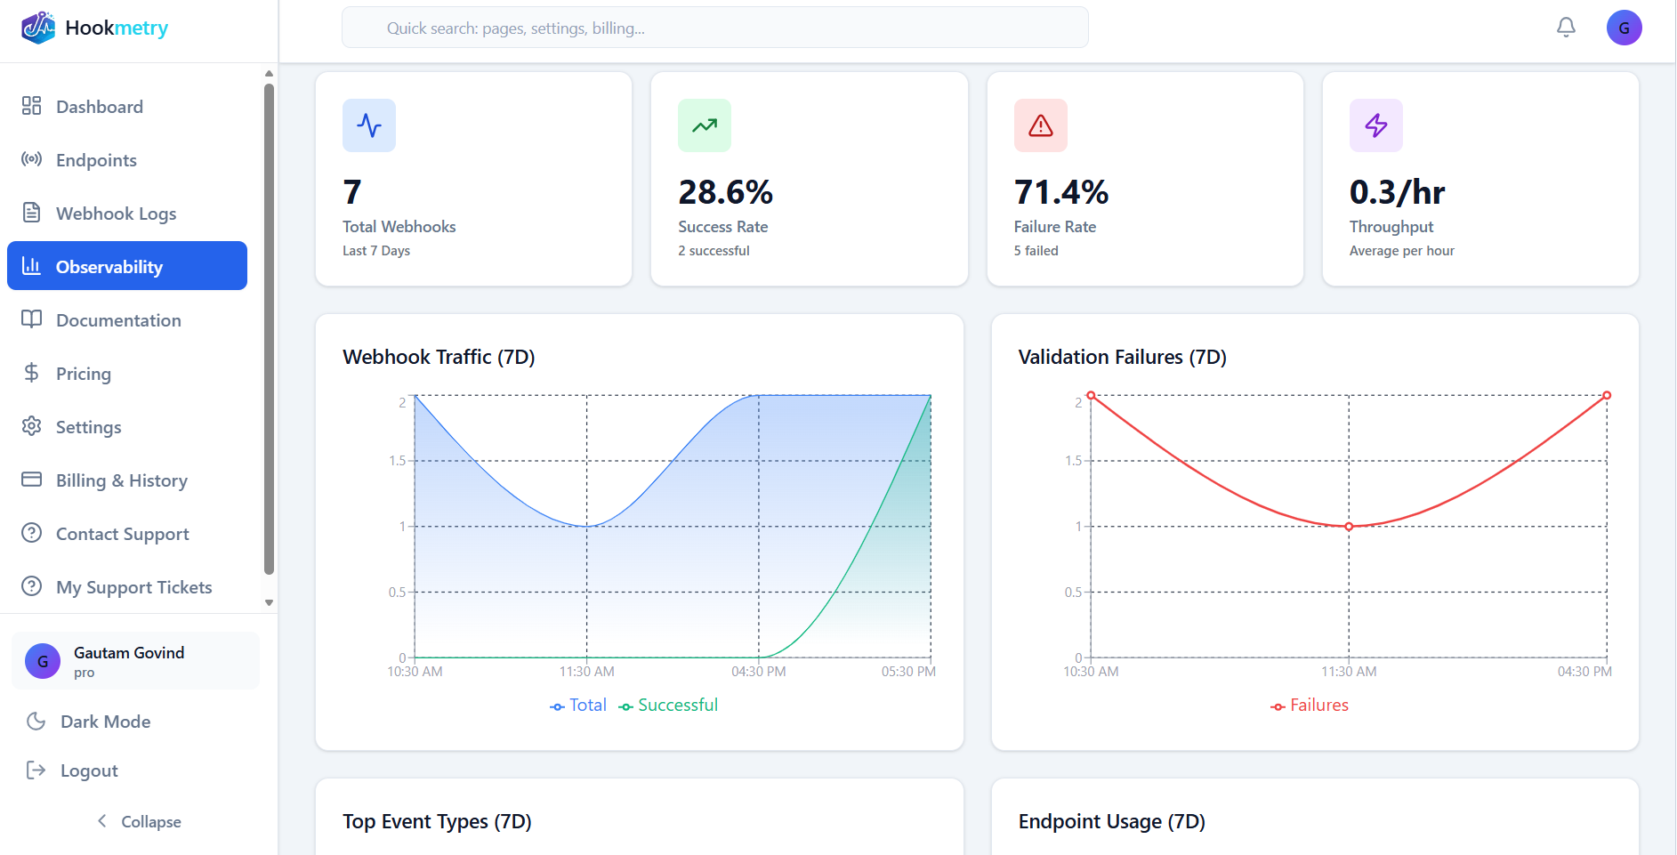The width and height of the screenshot is (1677, 855).
Task: Open Webhook Logs via document icon
Action: (32, 213)
